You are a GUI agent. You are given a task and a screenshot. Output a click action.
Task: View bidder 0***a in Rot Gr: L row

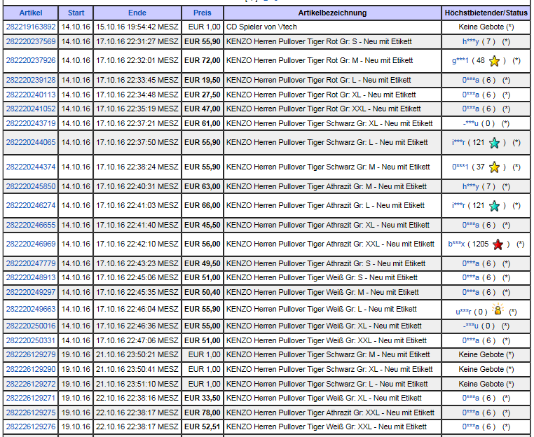471,81
